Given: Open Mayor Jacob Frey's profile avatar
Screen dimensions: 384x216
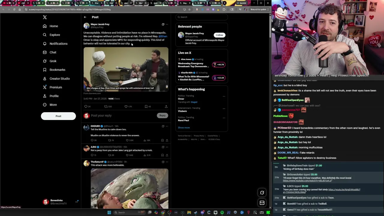Looking at the screenshot, I should (x=86, y=26).
